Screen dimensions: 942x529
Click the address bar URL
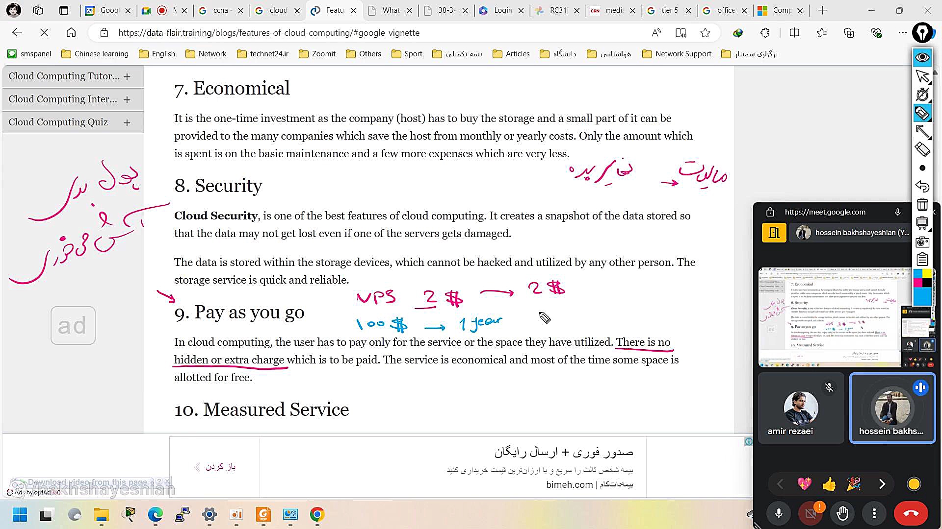[x=269, y=33]
